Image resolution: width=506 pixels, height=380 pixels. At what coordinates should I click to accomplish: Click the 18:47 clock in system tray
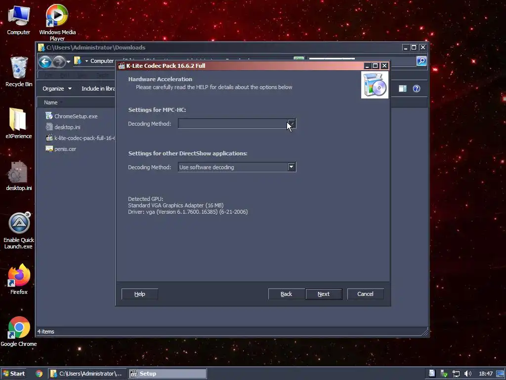click(486, 374)
